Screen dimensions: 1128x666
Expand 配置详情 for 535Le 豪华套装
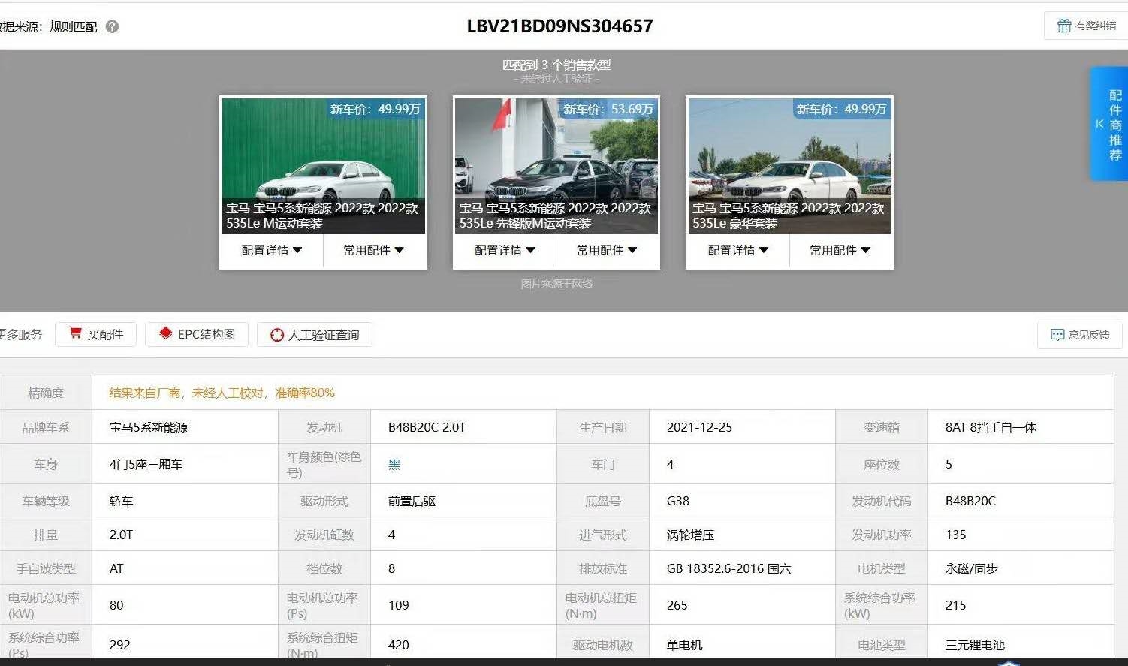pos(737,250)
